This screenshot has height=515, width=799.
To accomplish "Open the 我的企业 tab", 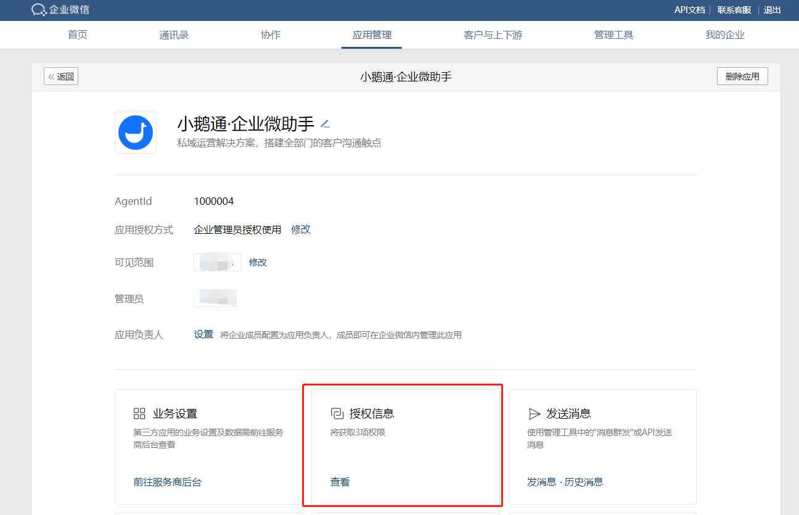I will point(725,35).
